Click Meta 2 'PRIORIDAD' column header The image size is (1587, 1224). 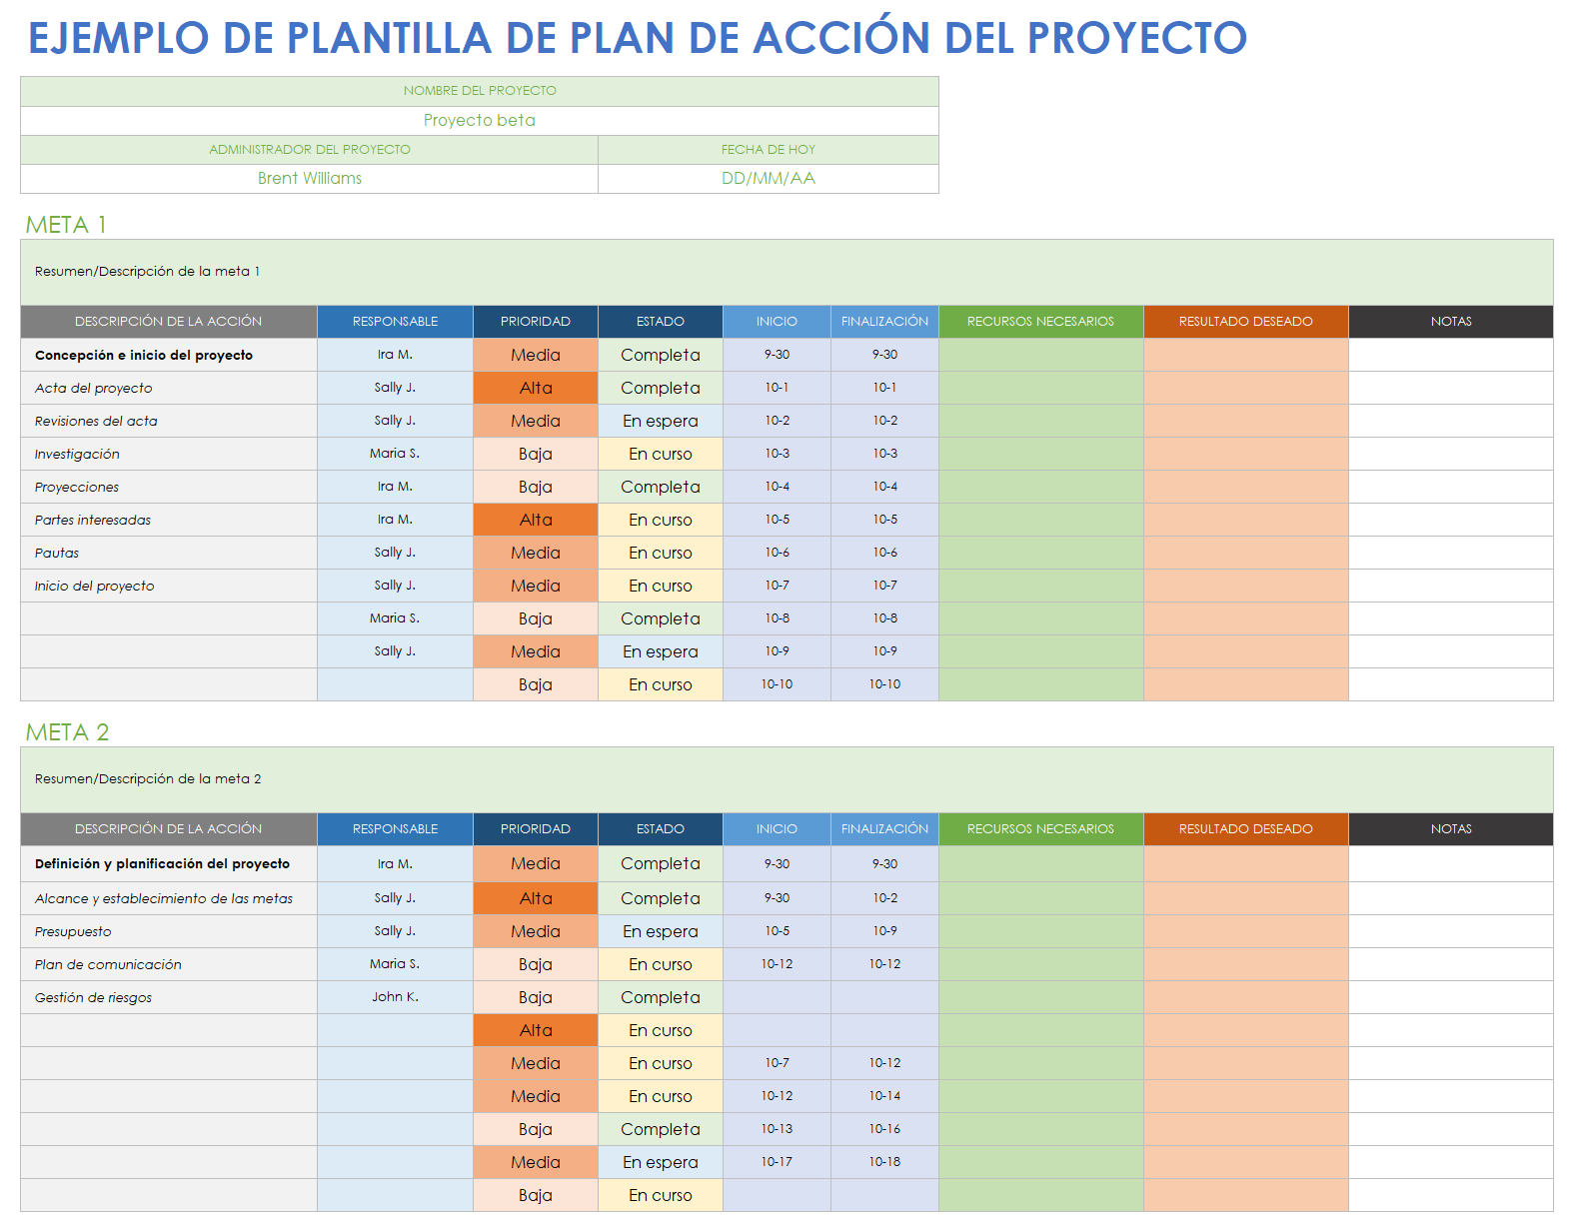coord(536,829)
